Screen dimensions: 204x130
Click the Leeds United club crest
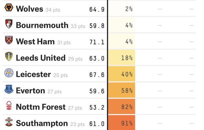tap(8, 57)
